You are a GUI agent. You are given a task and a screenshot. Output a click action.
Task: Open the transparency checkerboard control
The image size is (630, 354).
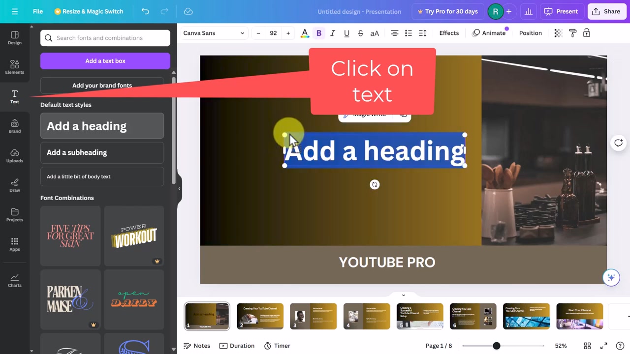tap(558, 33)
